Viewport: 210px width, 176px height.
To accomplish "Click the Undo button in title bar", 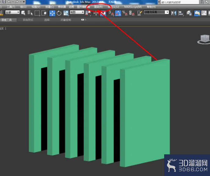I will coord(9,2).
